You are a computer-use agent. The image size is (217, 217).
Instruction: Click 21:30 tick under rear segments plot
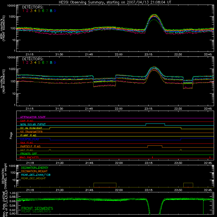pyautogui.click(x=59, y=109)
